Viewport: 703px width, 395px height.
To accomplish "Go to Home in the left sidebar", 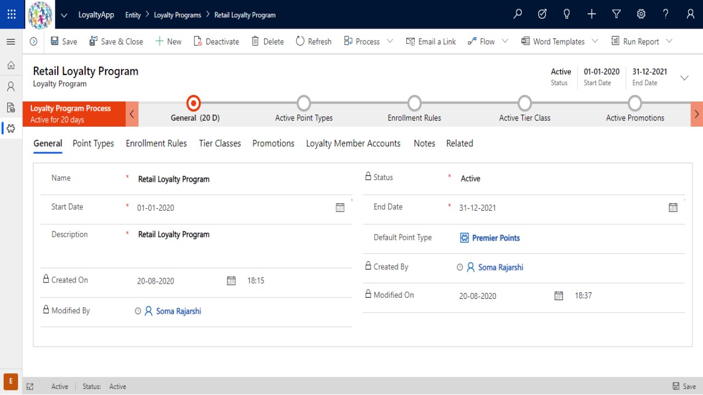I will click(x=10, y=65).
